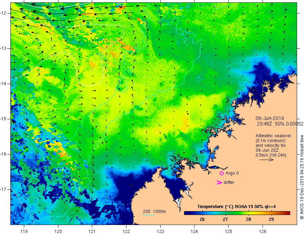The width and height of the screenshot is (304, 235).
Task: Click the 'Altimetric sealevel' legend text
Action: tap(273, 136)
